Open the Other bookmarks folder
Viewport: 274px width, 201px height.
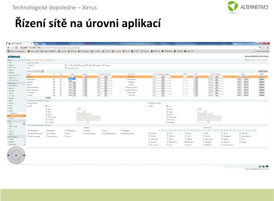point(261,51)
